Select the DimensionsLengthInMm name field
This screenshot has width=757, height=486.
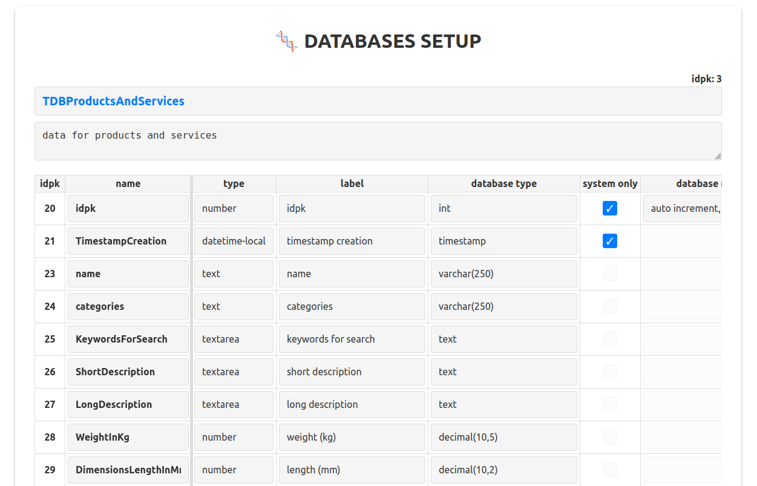[128, 470]
